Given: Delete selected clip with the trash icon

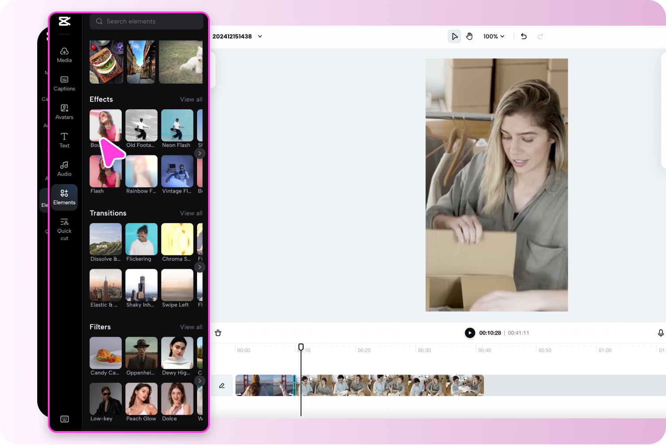Looking at the screenshot, I should (218, 332).
